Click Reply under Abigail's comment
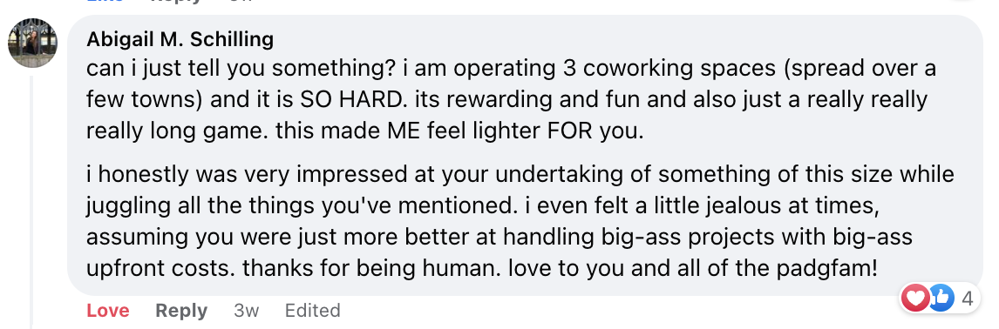 pyautogui.click(x=181, y=311)
